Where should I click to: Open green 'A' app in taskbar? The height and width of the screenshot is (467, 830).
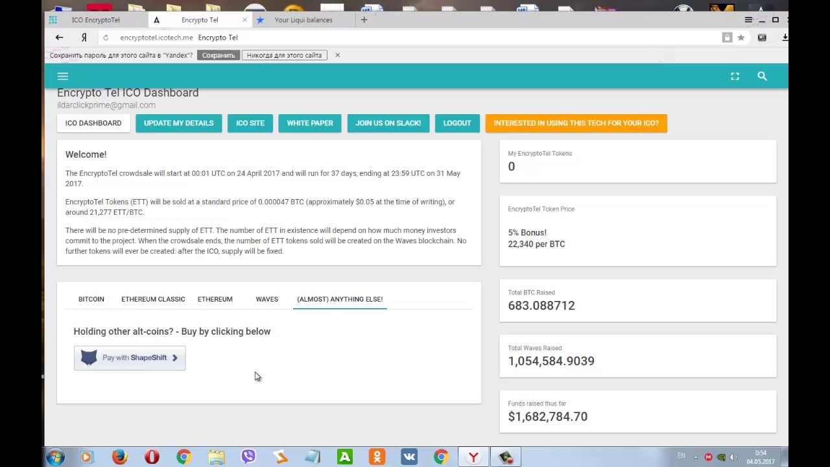click(x=344, y=457)
